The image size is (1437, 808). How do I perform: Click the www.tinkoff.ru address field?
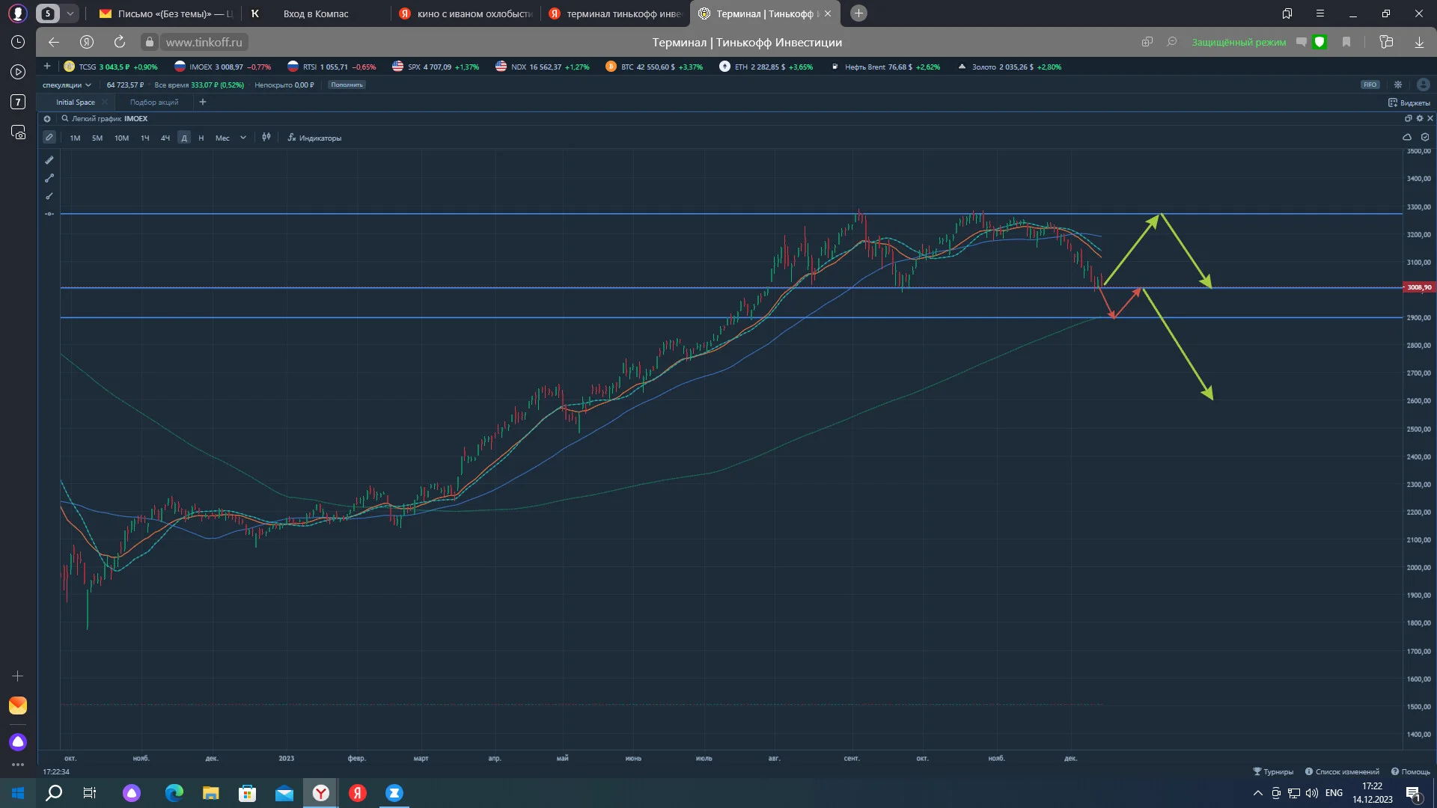204,43
